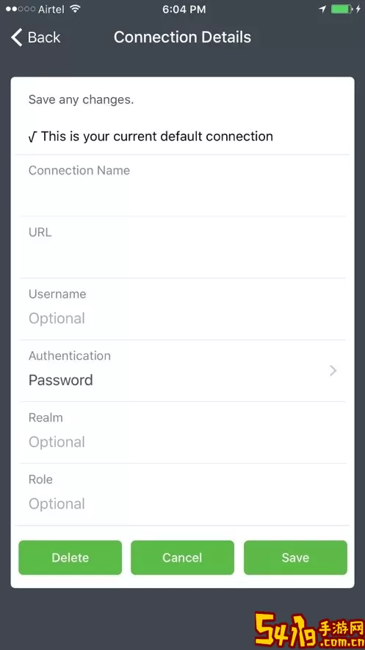Viewport: 365px width, 650px height.
Task: Tap the checkmark beside default connection text
Action: tap(33, 137)
